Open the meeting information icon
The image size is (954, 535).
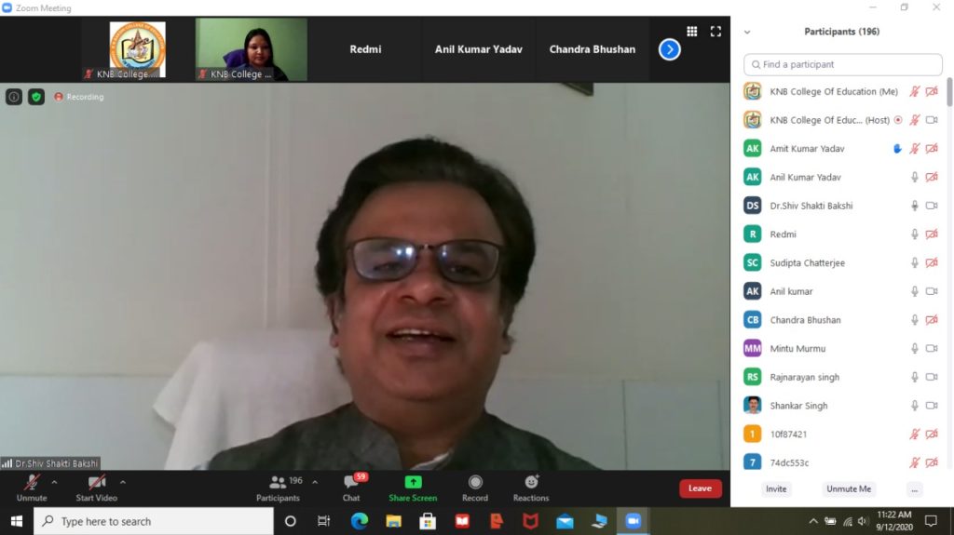[14, 97]
